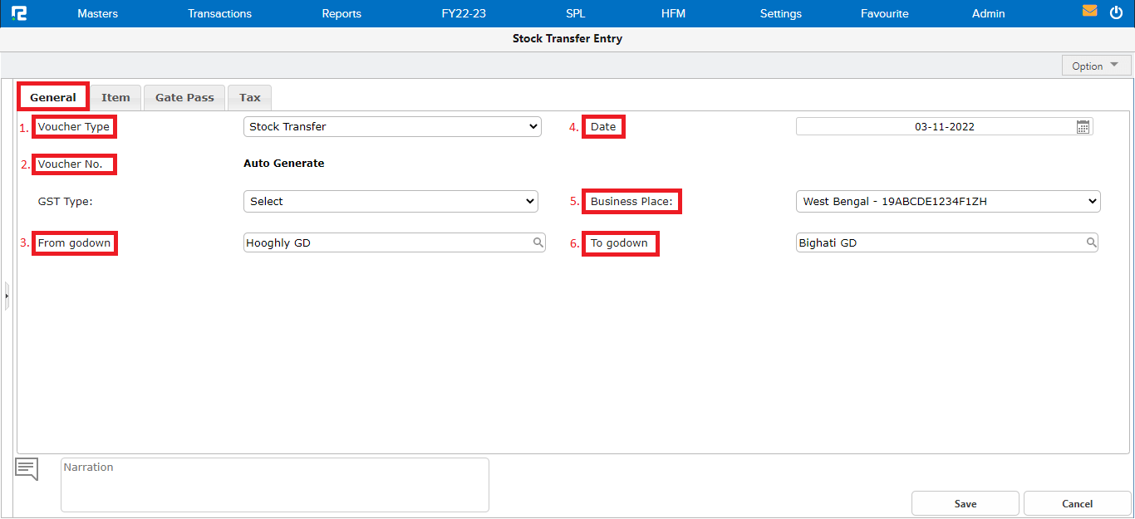Open the Voucher Type dropdown
Image resolution: width=1135 pixels, height=519 pixels.
[x=392, y=127]
